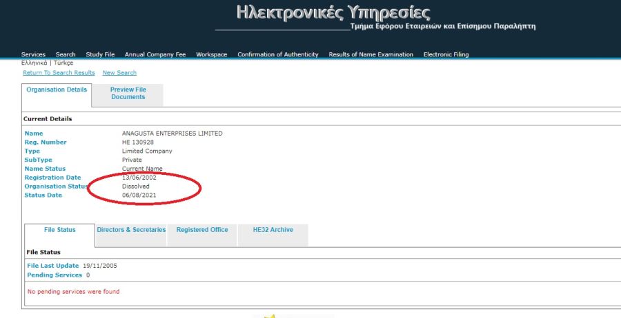Viewport: 621px width, 318px height.
Task: Click company name ANAGUSTA ENTERPRISES LIMITED
Action: [172, 134]
